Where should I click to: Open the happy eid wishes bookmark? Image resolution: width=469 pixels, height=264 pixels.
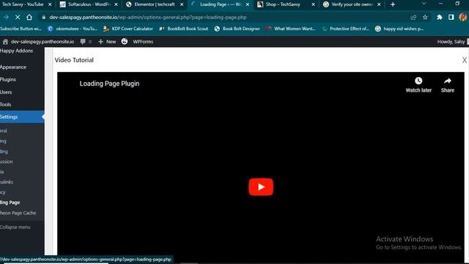[x=399, y=29]
